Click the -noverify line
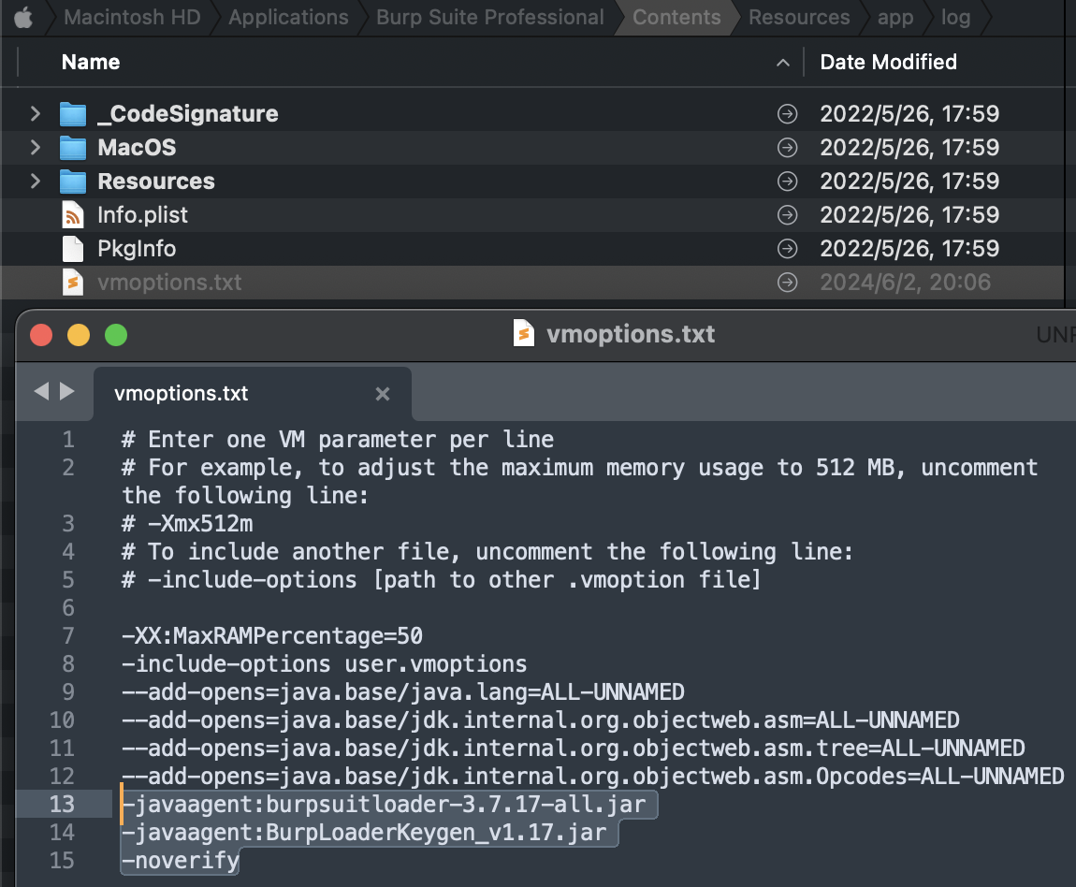Image resolution: width=1076 pixels, height=887 pixels. tap(181, 861)
